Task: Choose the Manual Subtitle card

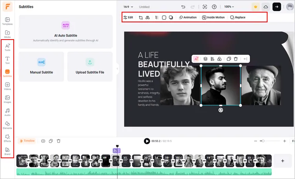Action: coord(42,67)
